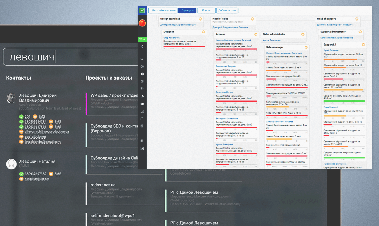
Task: Open contact name Левошич Наталия
Action: (x=37, y=161)
